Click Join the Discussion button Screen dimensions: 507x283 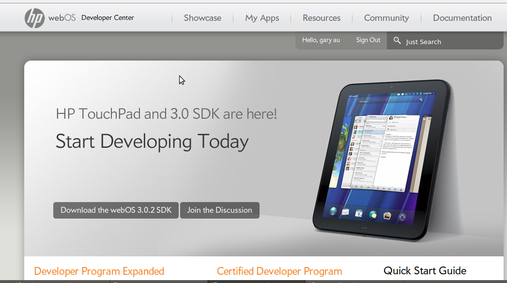pos(219,210)
